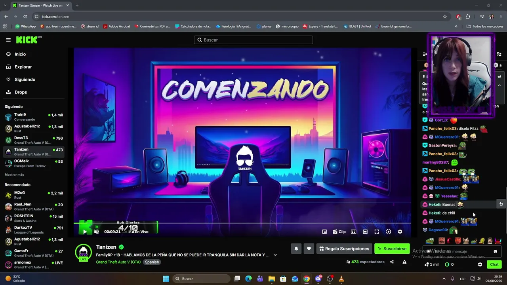Open WhatsApp bookmark
The width and height of the screenshot is (507, 285).
[x=25, y=27]
